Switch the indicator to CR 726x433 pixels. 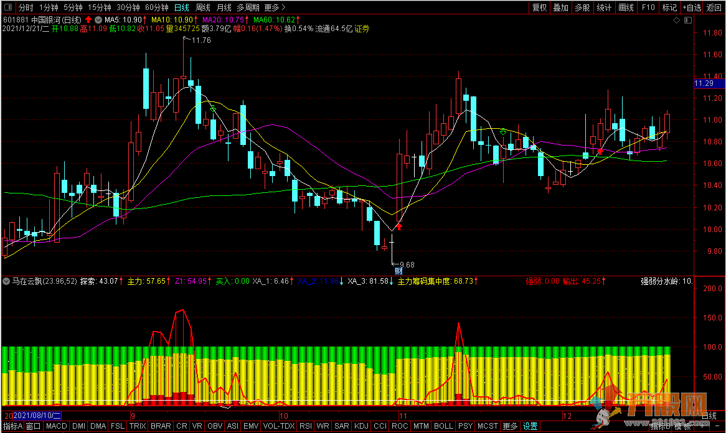click(182, 426)
